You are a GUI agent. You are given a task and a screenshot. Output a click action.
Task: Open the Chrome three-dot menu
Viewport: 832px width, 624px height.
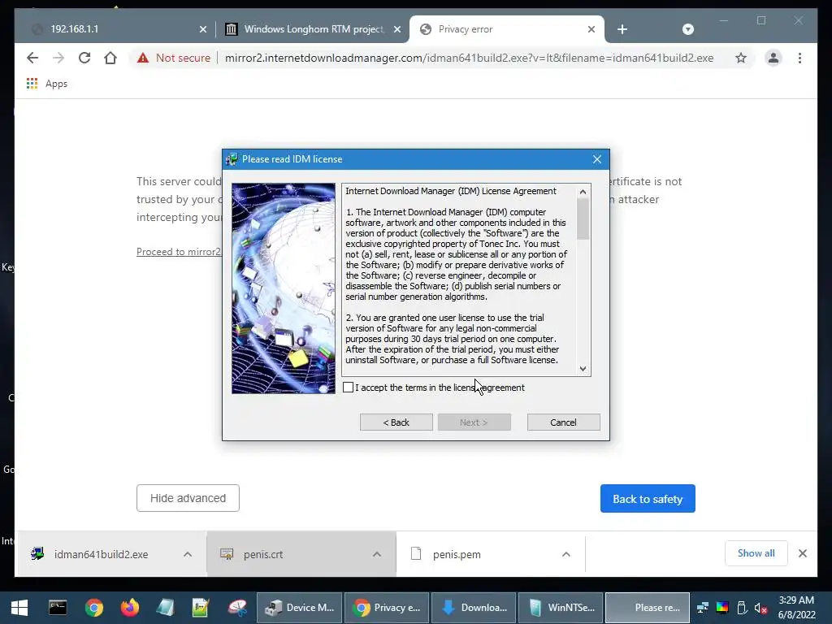(799, 58)
